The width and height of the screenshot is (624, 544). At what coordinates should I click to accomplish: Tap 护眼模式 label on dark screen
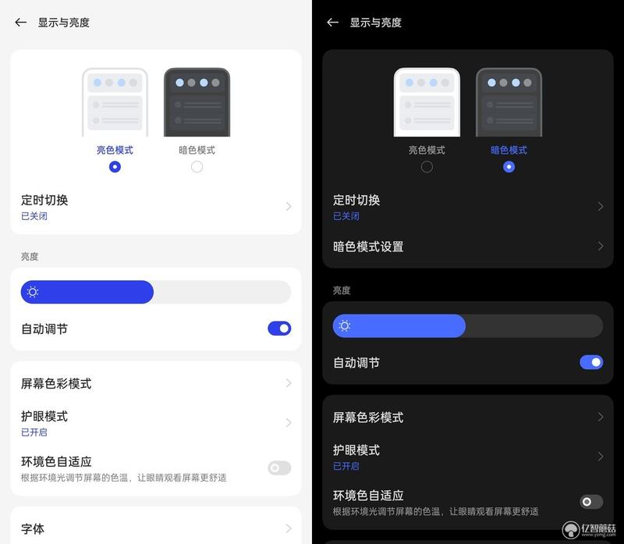click(x=356, y=450)
